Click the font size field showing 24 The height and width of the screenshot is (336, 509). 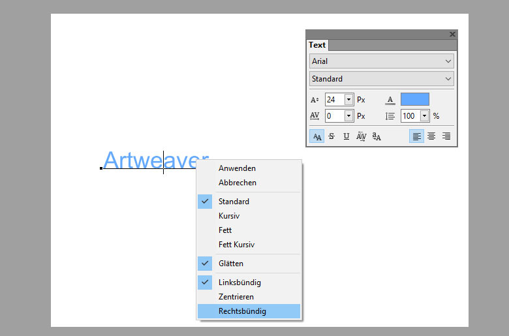tap(335, 100)
